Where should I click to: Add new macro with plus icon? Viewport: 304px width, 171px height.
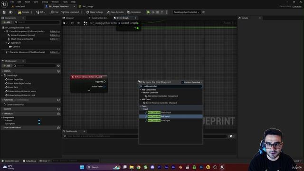[x=58, y=109]
